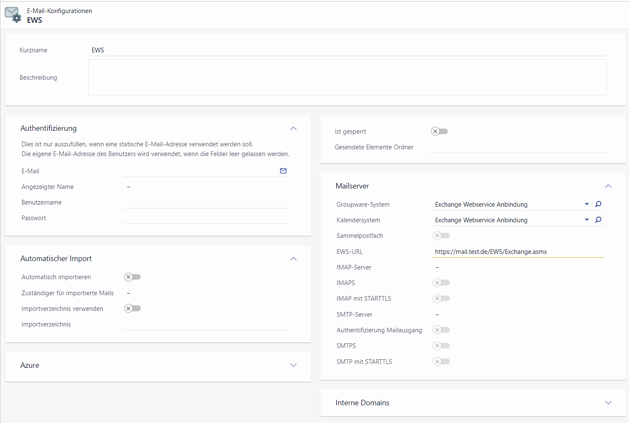Enable Automatisch importieren toggle

tap(132, 277)
